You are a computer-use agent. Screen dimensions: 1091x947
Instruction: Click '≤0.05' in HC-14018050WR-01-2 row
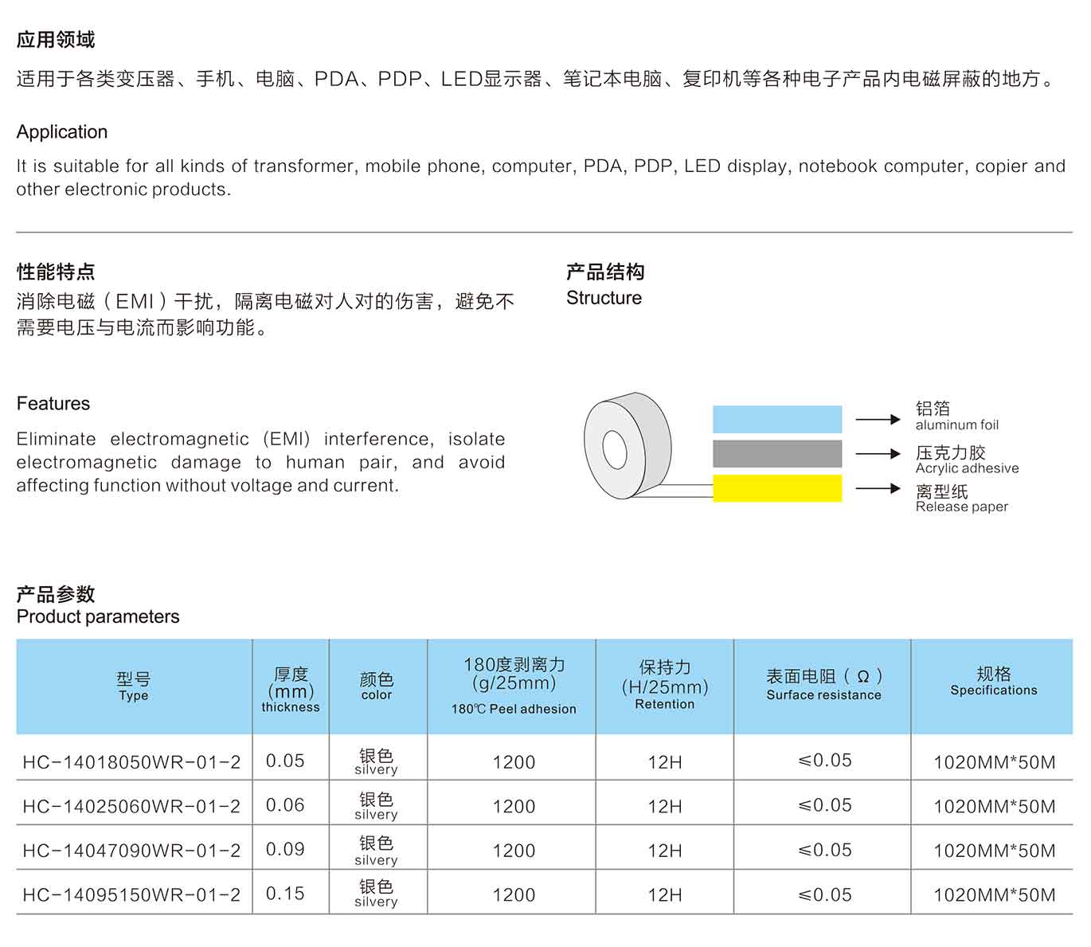(825, 761)
